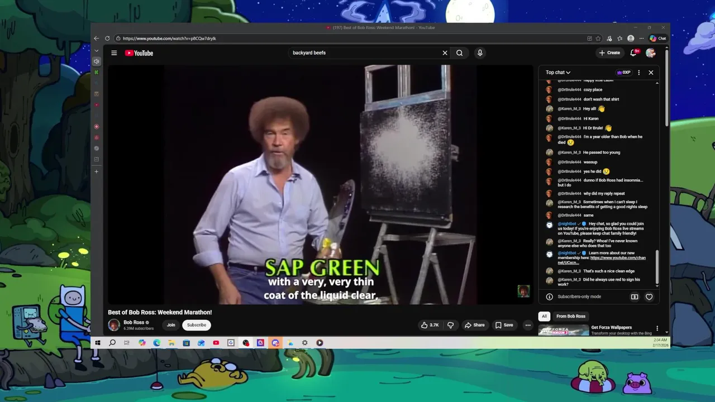
Task: Click the tab playing audio speaker icon
Action: pos(97,61)
